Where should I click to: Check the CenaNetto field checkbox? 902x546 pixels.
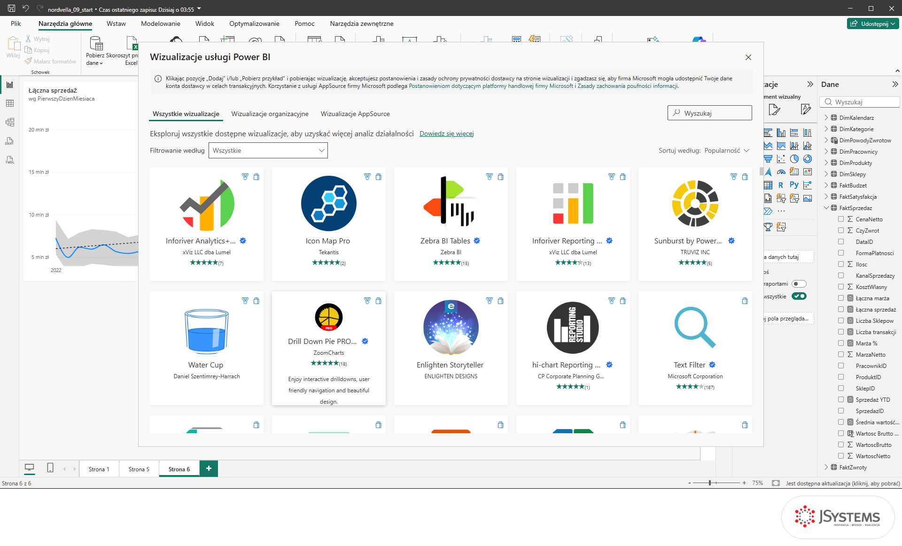841,219
